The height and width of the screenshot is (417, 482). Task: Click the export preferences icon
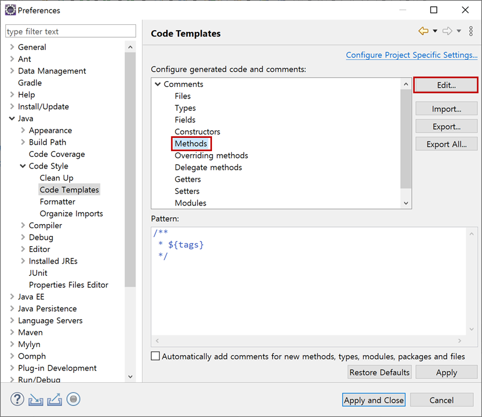coord(54,399)
